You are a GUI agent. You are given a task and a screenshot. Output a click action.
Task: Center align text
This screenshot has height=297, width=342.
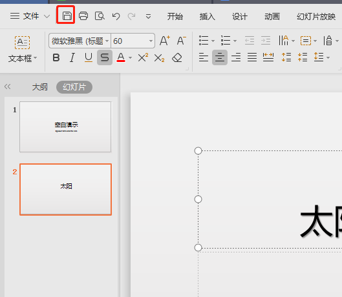[x=220, y=57]
